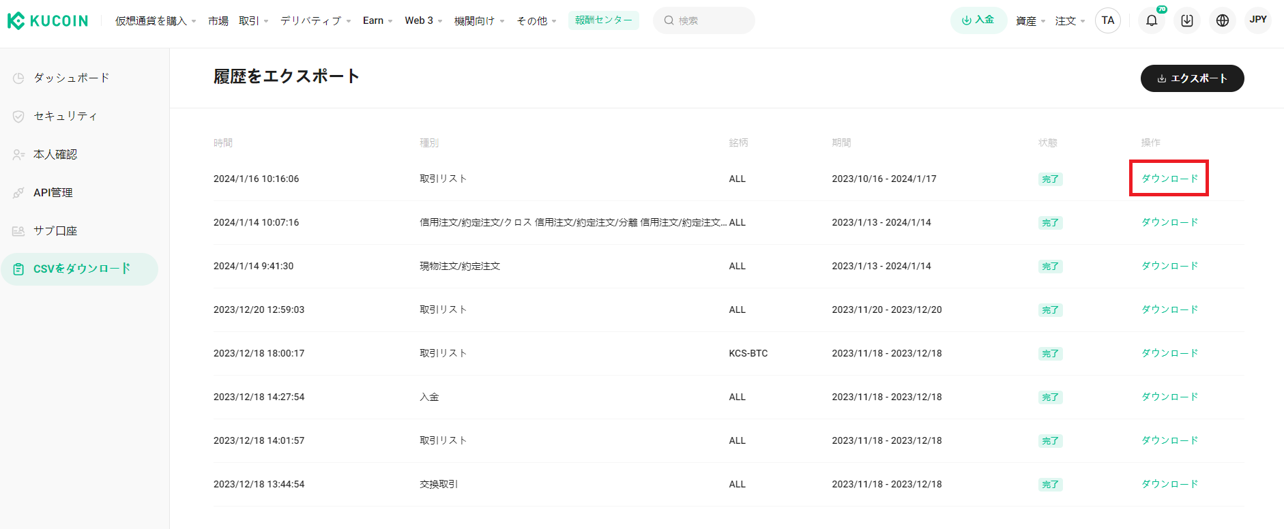Download the 2024/1/16 10:16:06 export
The width and height of the screenshot is (1284, 529).
click(x=1169, y=179)
